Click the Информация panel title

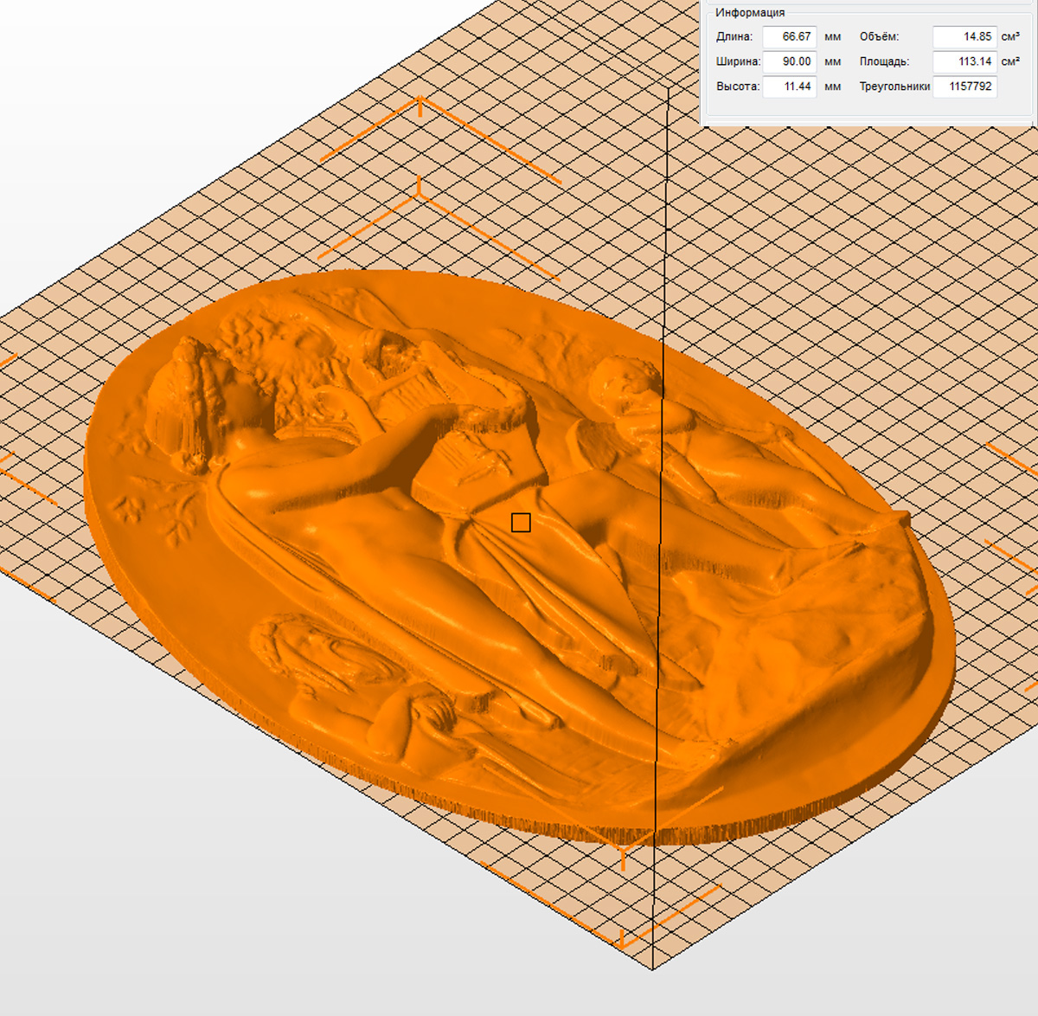coord(750,12)
